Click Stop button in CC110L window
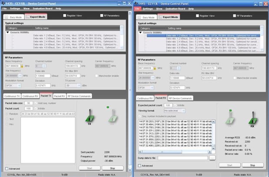The height and width of the screenshot is (177, 269). click(113, 168)
